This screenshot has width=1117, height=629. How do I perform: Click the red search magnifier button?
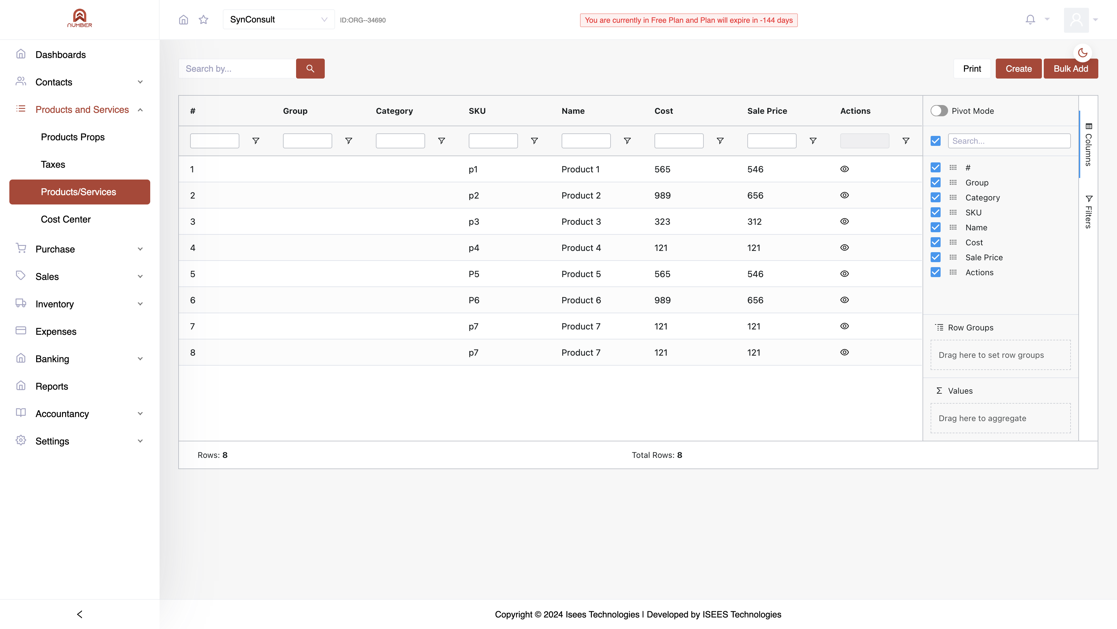[310, 69]
